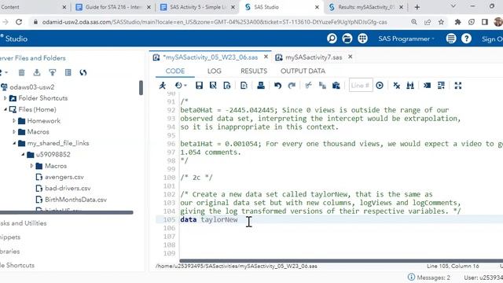This screenshot has height=283, width=503.
Task: Upload files using the upload icon
Action: pos(53,72)
